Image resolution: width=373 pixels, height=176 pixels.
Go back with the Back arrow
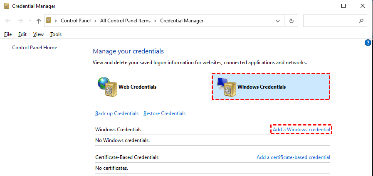[8, 21]
